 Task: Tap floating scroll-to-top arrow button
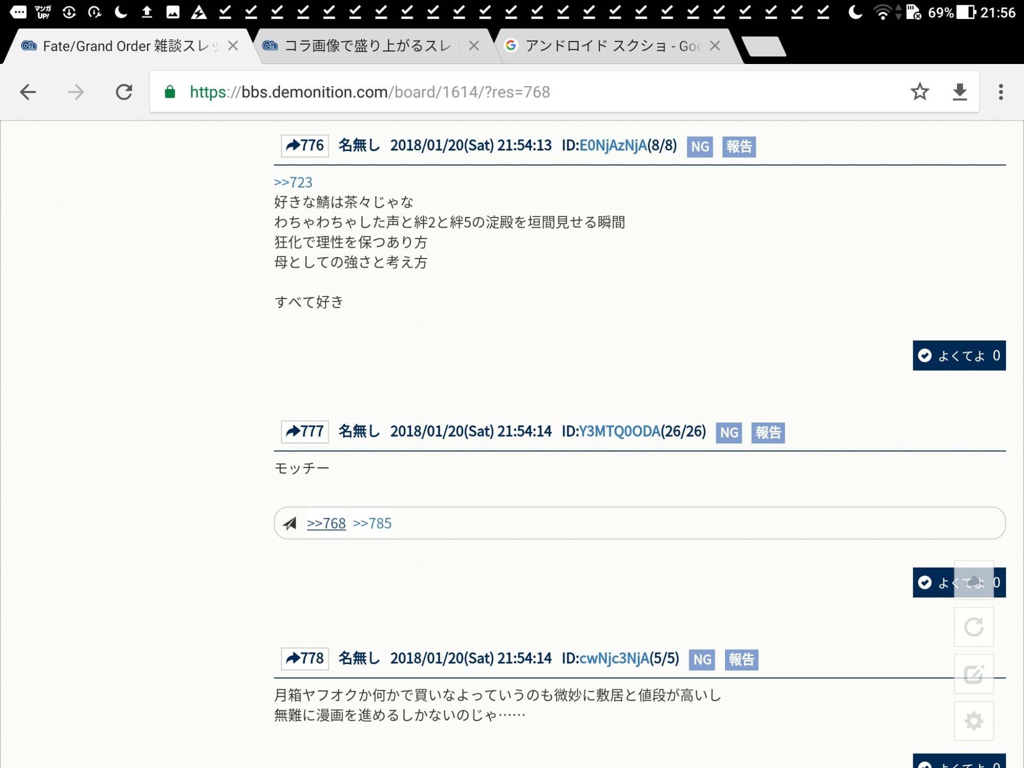pyautogui.click(x=973, y=580)
